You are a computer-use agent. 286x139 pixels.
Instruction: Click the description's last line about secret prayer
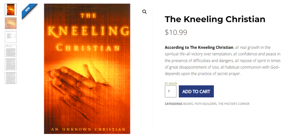203,74
